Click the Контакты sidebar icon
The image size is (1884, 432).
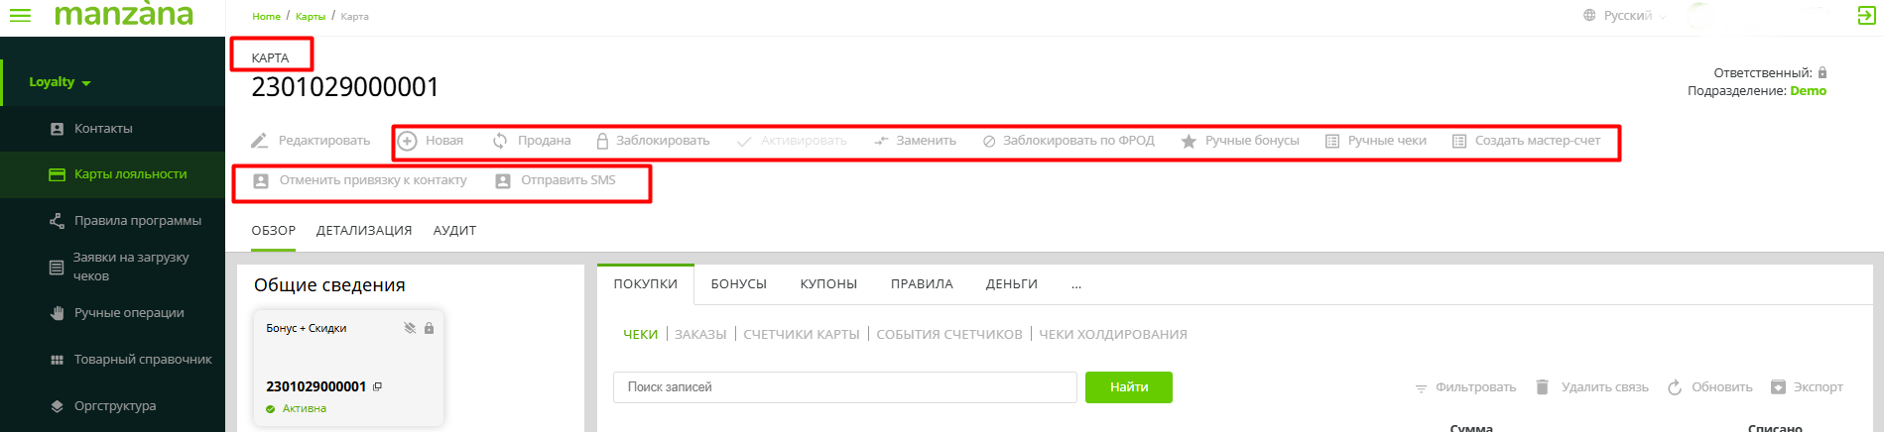coord(58,129)
